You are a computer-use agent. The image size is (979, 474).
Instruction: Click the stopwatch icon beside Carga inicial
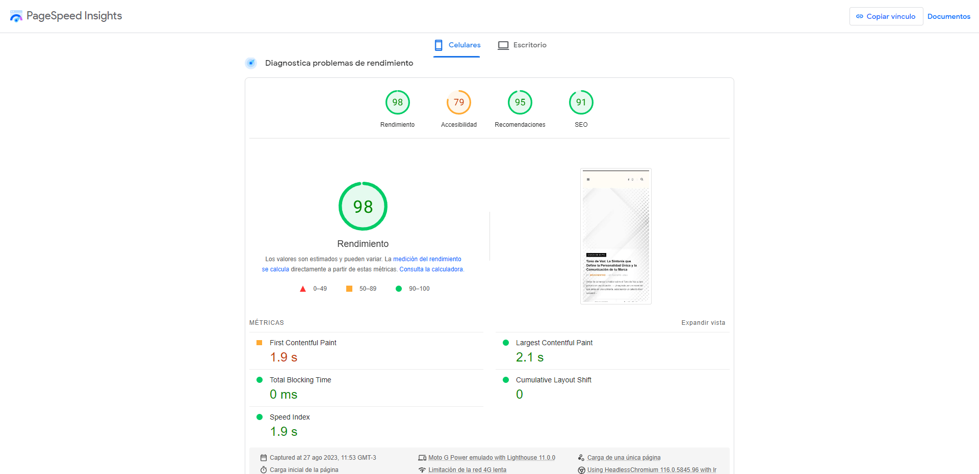[x=264, y=470]
